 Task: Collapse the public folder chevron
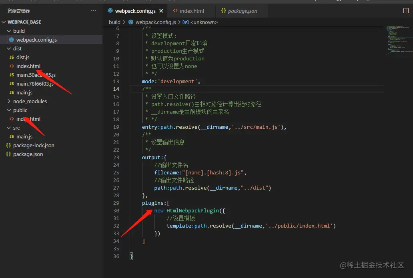[x=9, y=110]
